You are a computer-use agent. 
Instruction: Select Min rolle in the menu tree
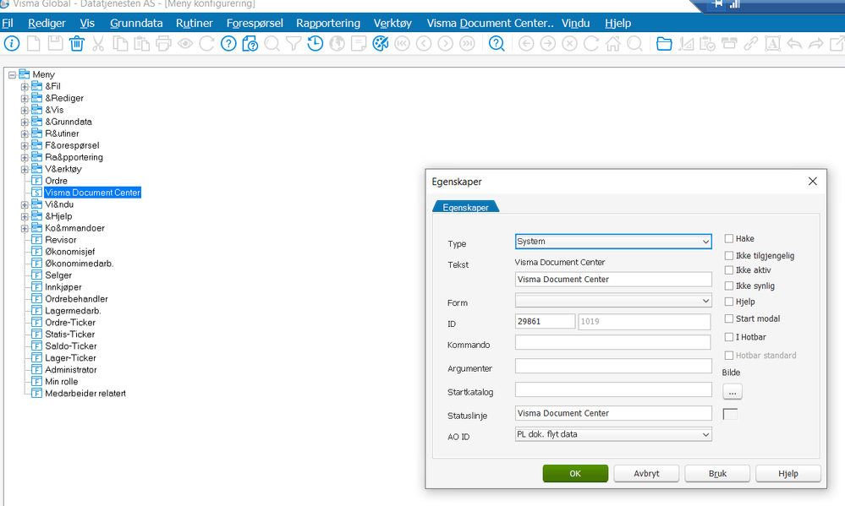pyautogui.click(x=62, y=382)
